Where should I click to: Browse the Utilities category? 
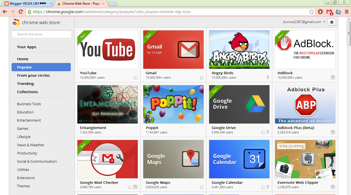[x=23, y=170]
